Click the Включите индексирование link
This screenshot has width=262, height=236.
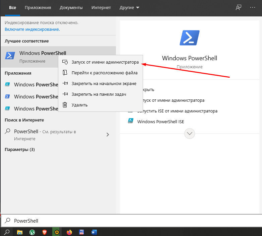click(32, 29)
